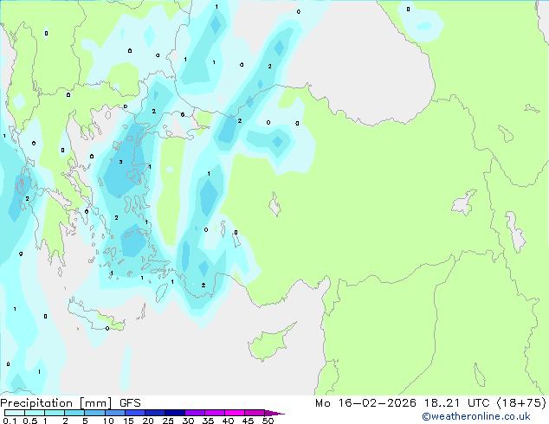Click the over-50 mm arrow at legend end

pyautogui.click(x=274, y=413)
